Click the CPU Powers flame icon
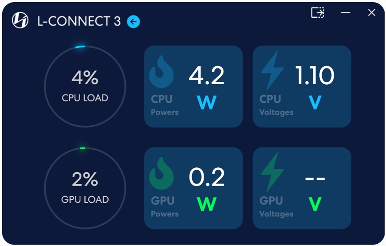This screenshot has height=246, width=386. click(x=161, y=72)
